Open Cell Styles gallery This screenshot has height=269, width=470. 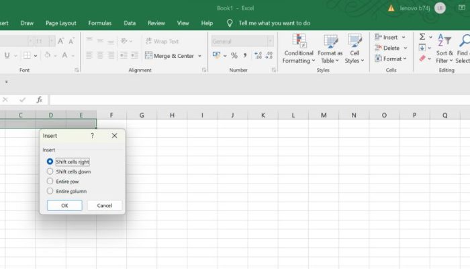(355, 48)
